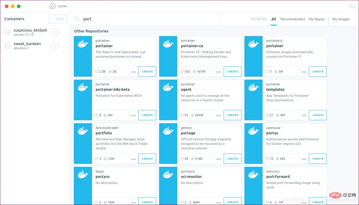Switch to the My Repos filter tab
This screenshot has width=359, height=205.
point(316,19)
